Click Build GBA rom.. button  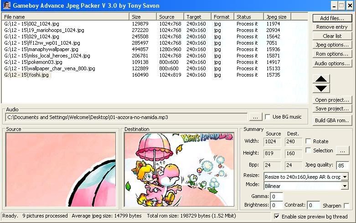click(332, 120)
